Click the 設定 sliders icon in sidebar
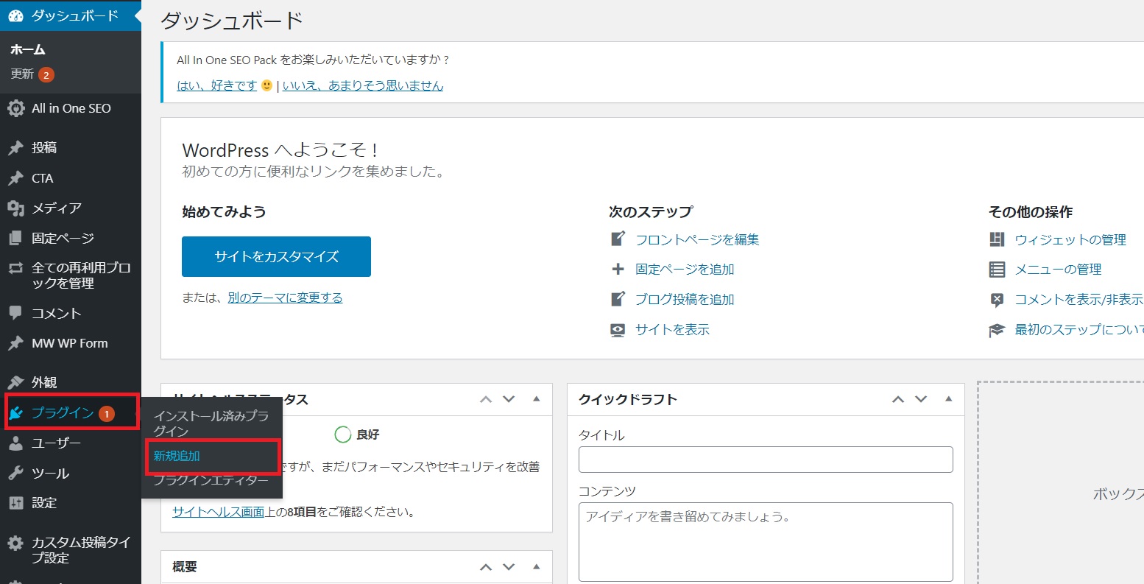Viewport: 1144px width, 584px height. 15,503
